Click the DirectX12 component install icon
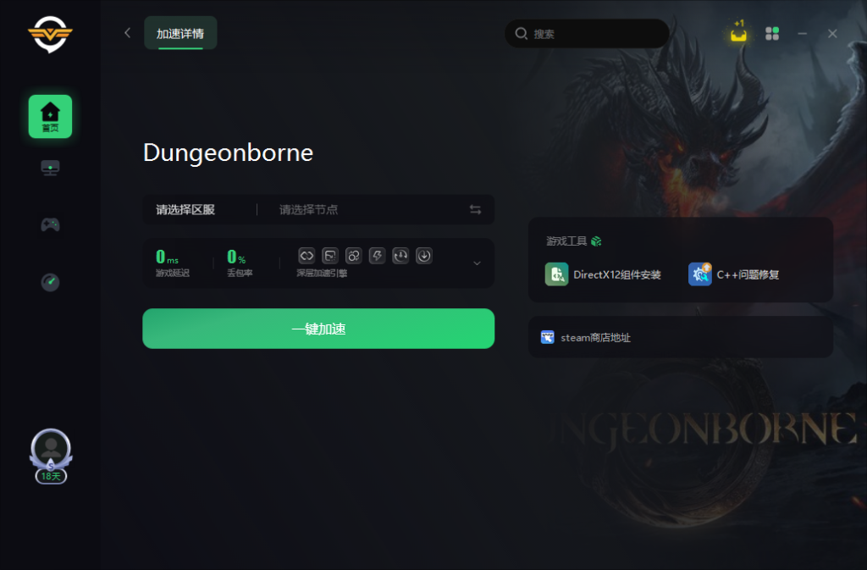 point(556,274)
